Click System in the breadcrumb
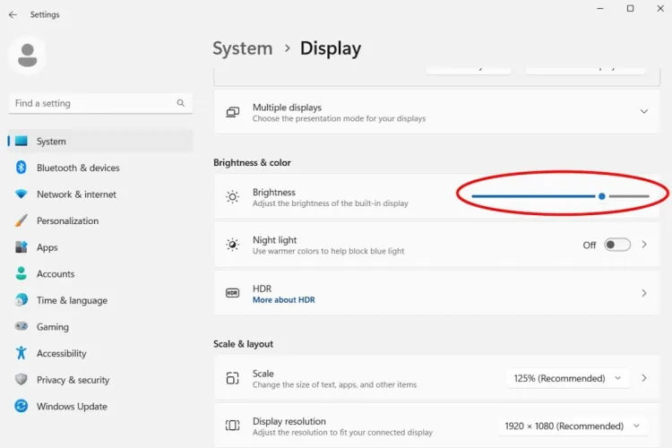Image resolution: width=672 pixels, height=448 pixels. (242, 48)
